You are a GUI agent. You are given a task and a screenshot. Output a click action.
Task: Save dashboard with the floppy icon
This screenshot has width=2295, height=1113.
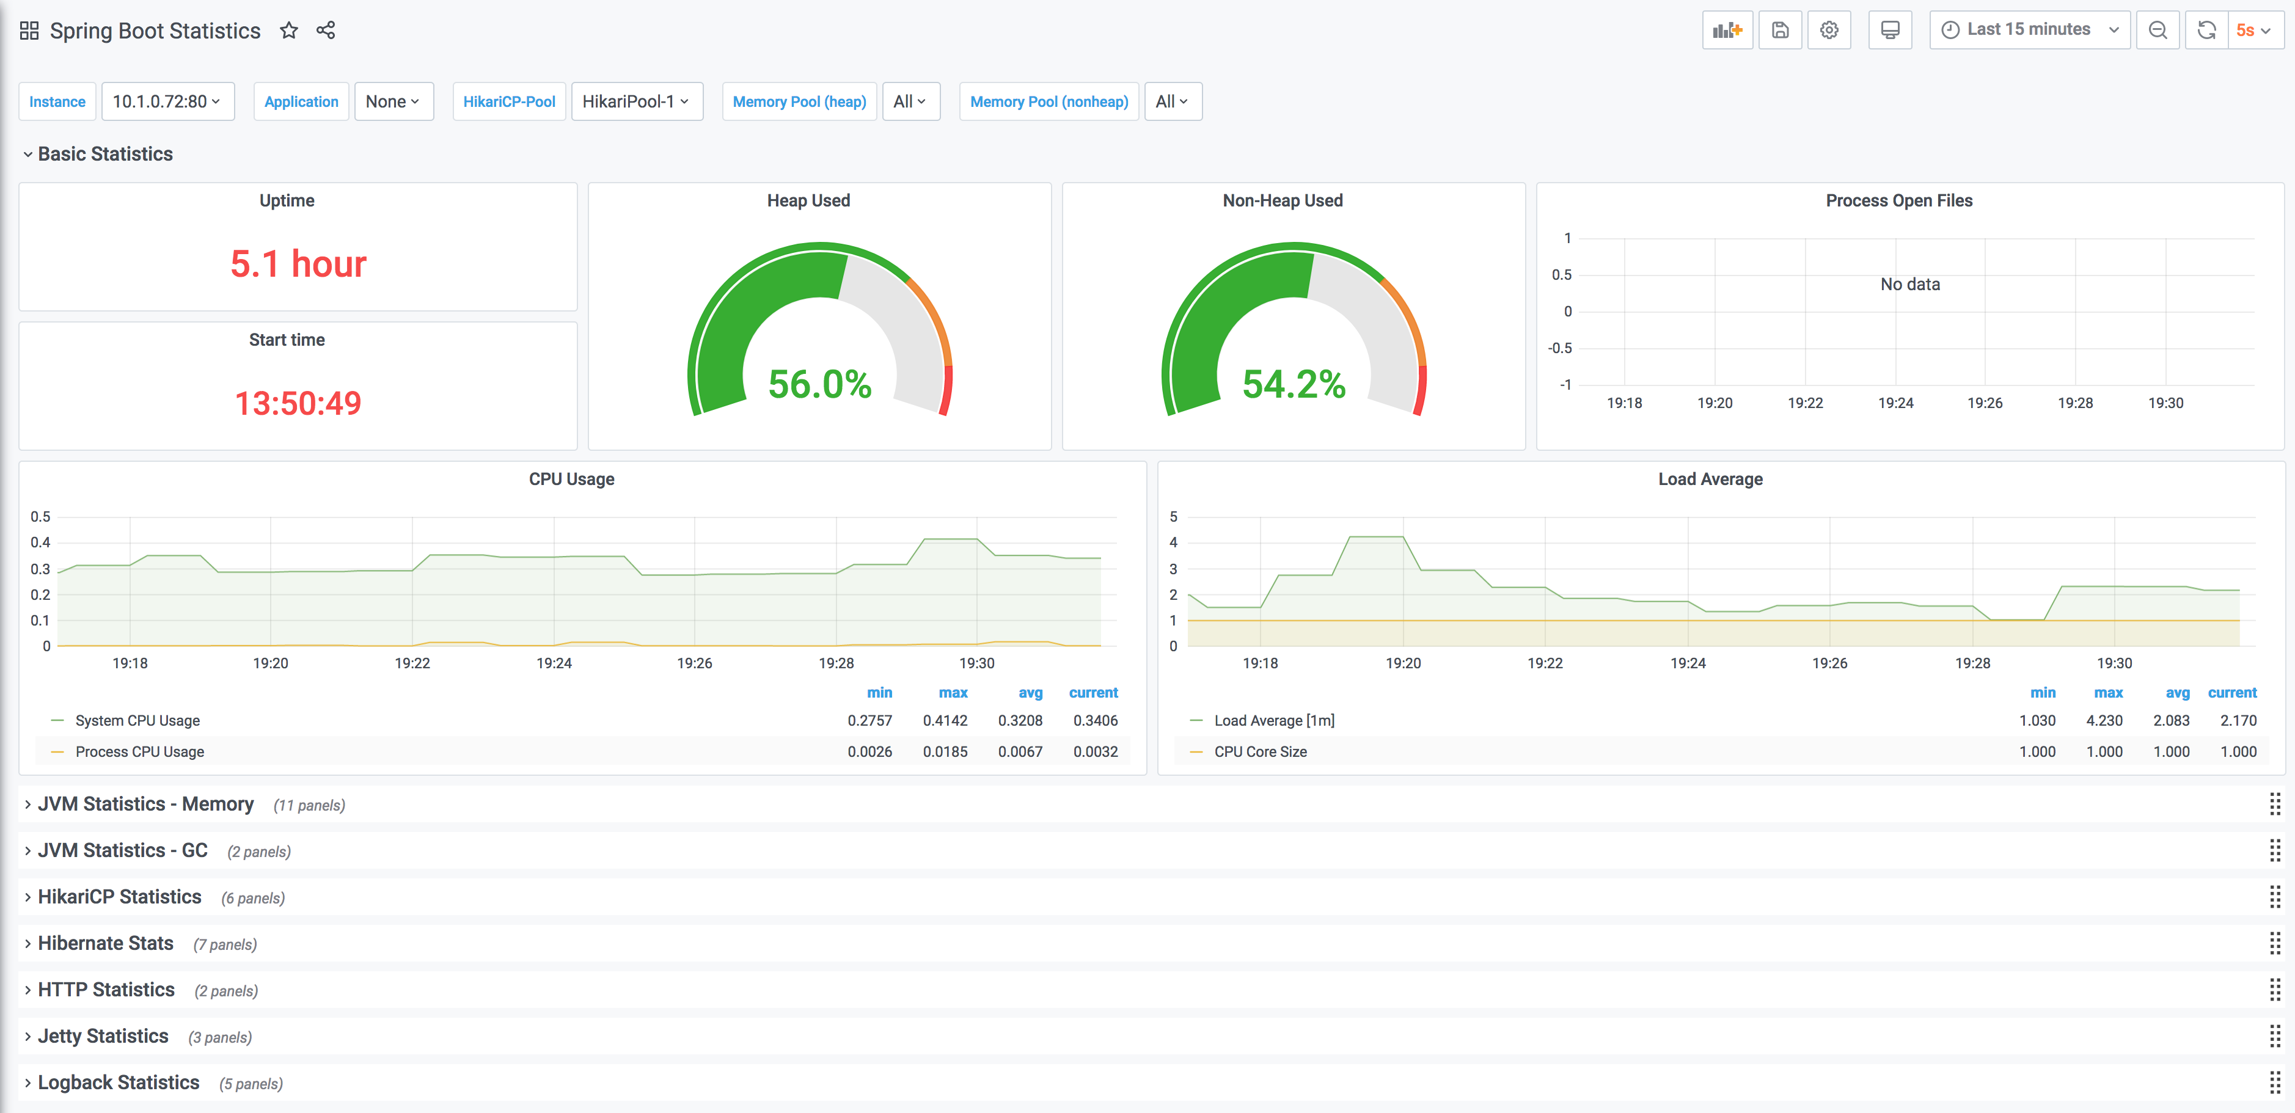[x=1780, y=31]
